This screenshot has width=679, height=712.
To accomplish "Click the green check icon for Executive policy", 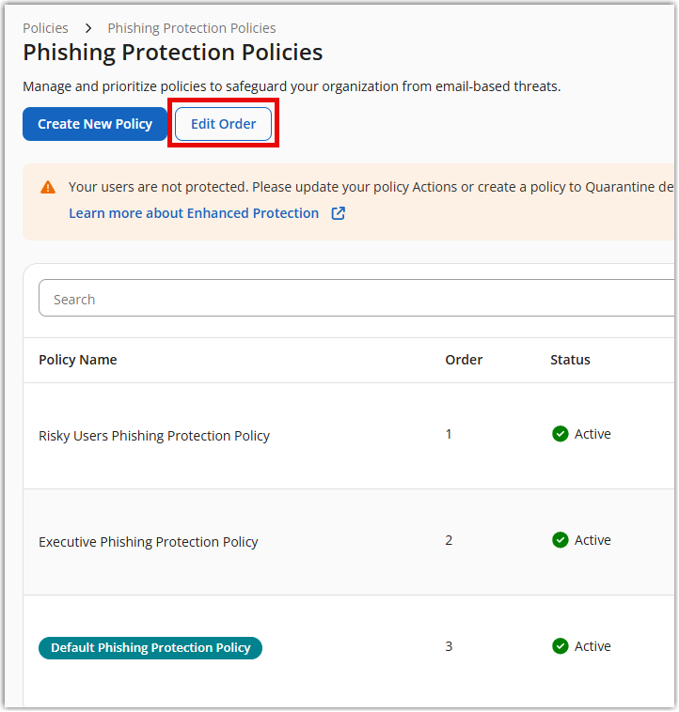I will pyautogui.click(x=561, y=540).
